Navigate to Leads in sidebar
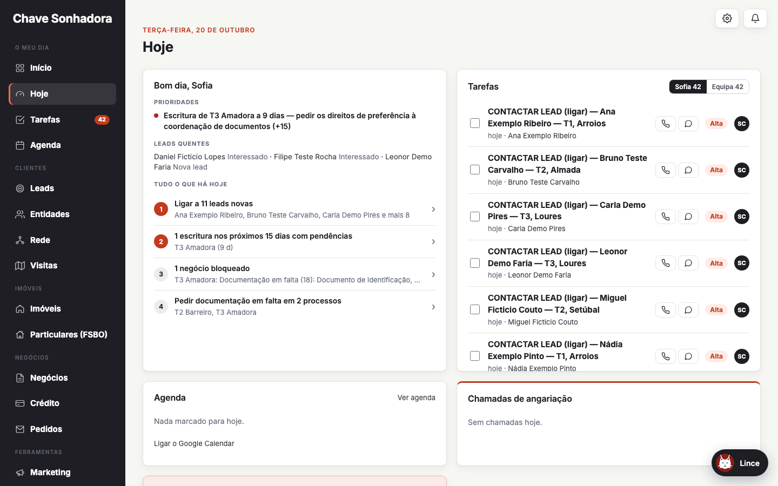The image size is (778, 486). pos(63,188)
